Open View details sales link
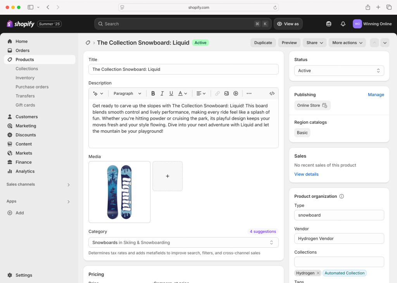This screenshot has width=397, height=283. [x=306, y=174]
